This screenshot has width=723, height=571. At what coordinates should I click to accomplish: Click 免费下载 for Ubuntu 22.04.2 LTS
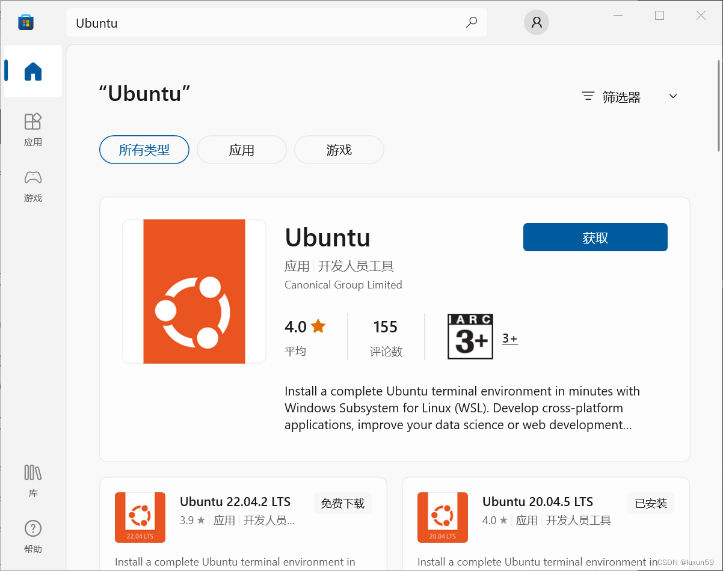[x=343, y=503]
